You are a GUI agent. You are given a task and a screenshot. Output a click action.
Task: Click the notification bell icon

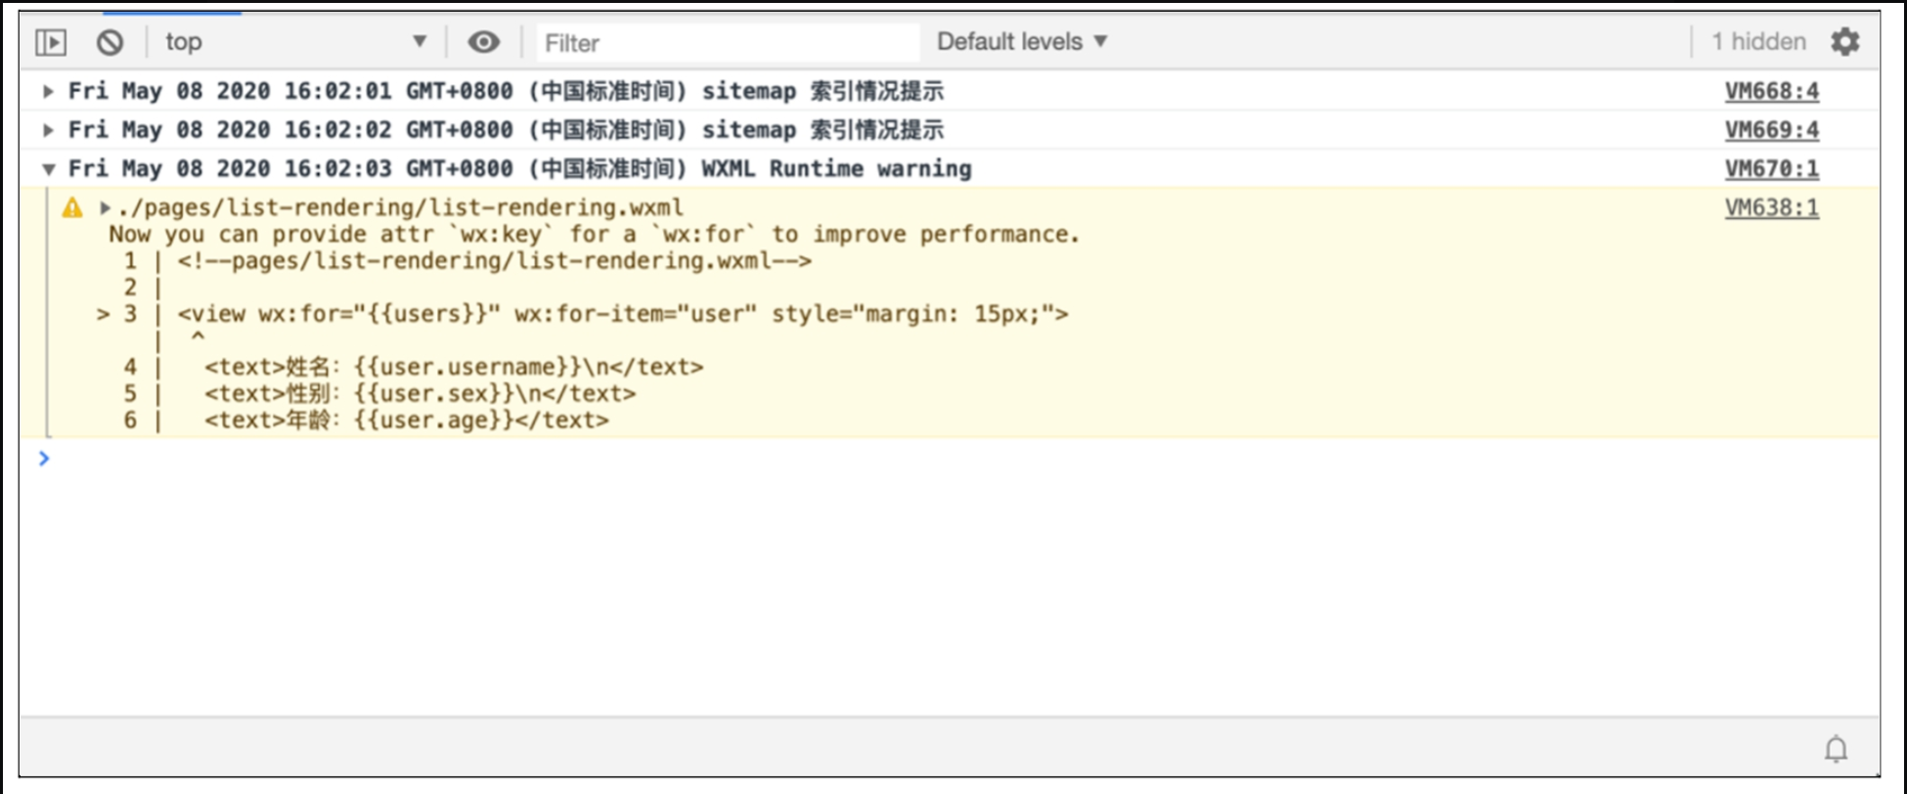1837,749
